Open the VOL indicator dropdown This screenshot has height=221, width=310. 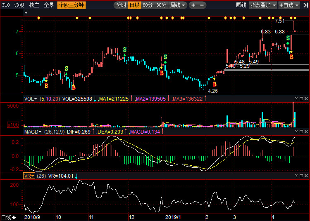tap(31, 99)
